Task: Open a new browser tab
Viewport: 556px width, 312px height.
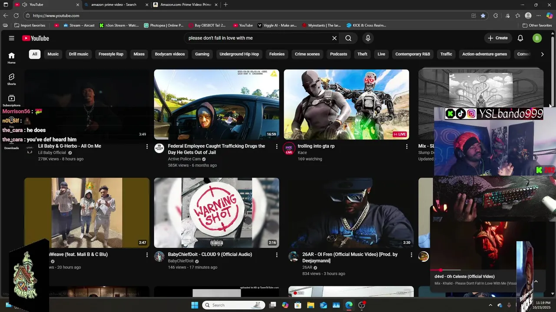Action: click(x=225, y=5)
